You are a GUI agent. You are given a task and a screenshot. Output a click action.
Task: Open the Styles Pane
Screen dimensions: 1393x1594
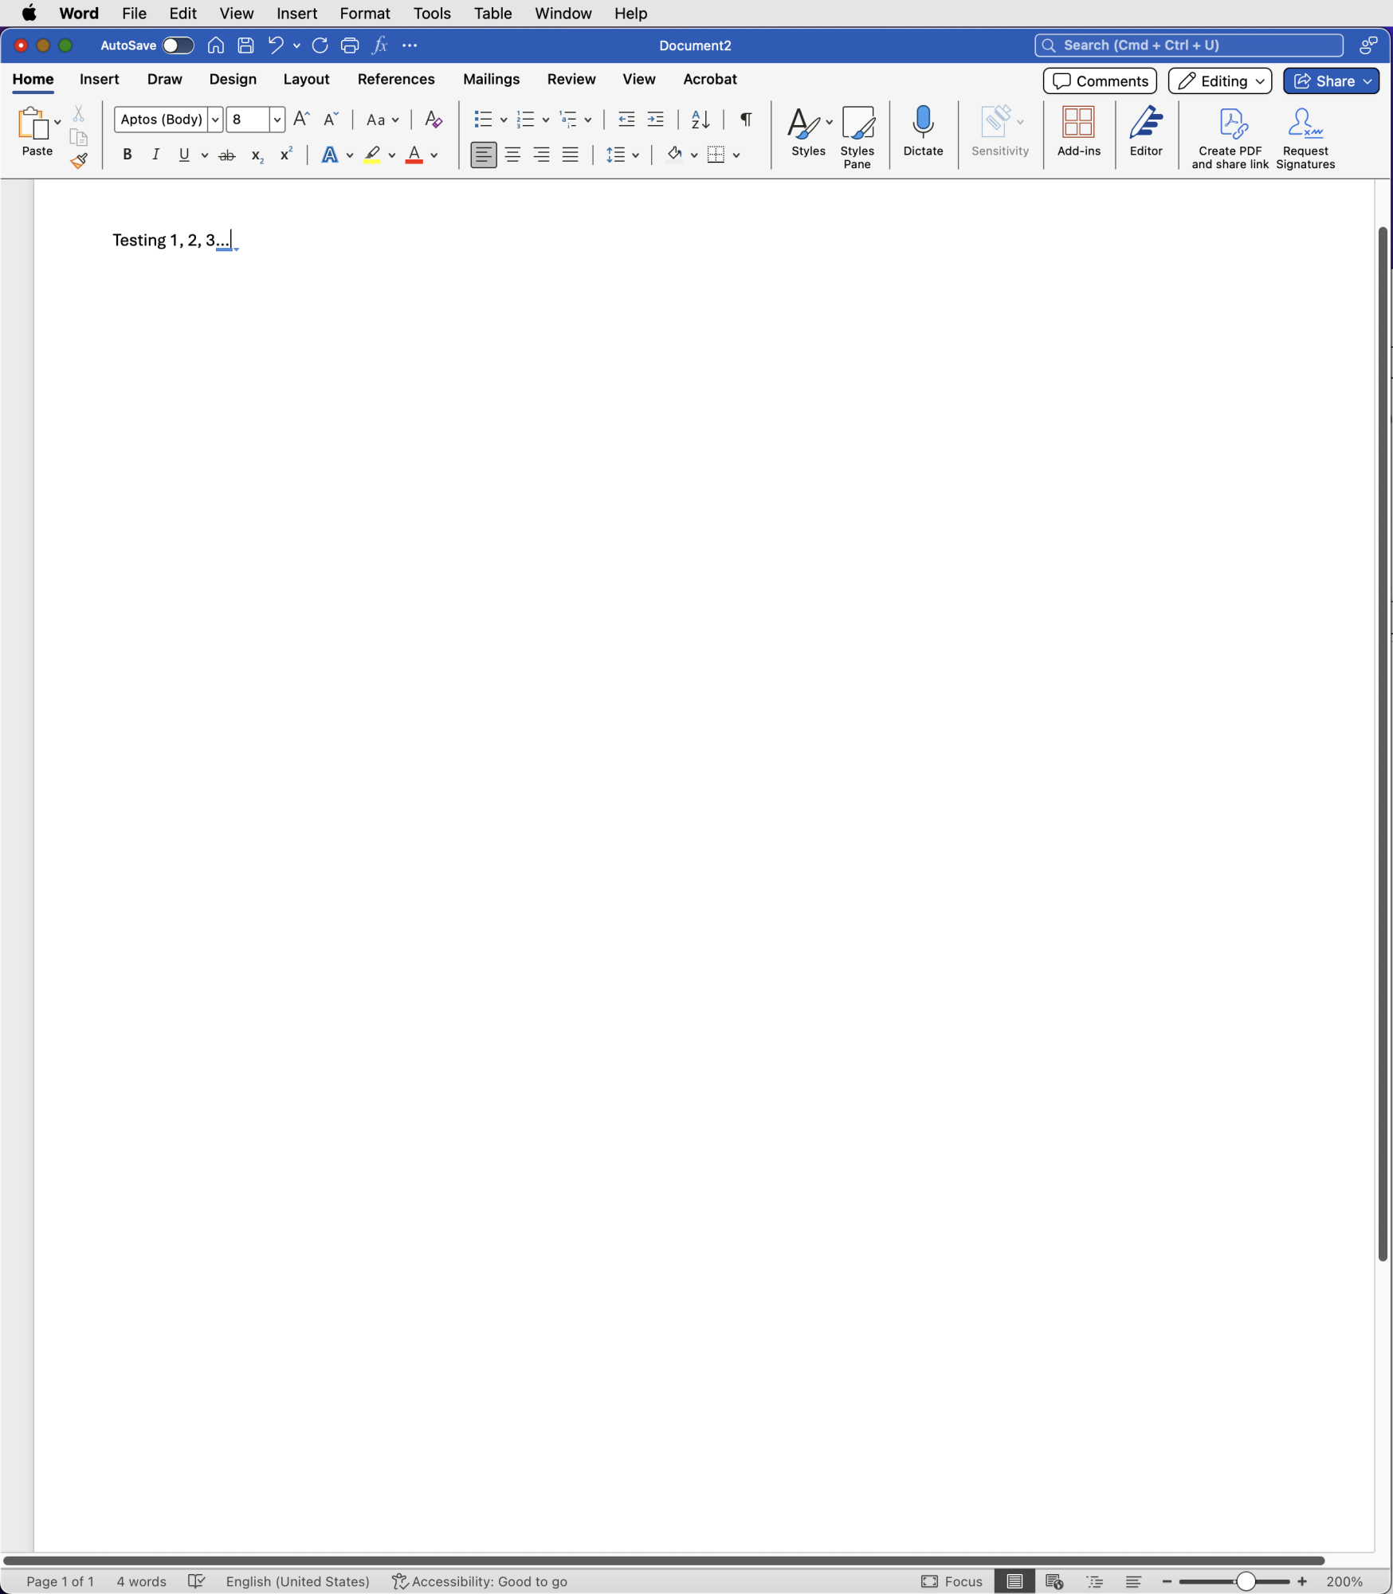tap(857, 137)
